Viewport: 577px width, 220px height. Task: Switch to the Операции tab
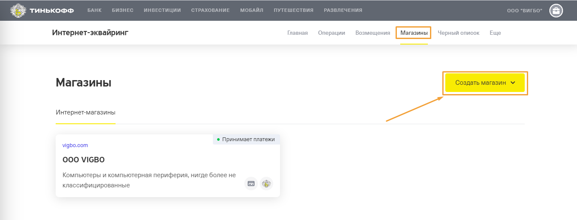pos(331,33)
